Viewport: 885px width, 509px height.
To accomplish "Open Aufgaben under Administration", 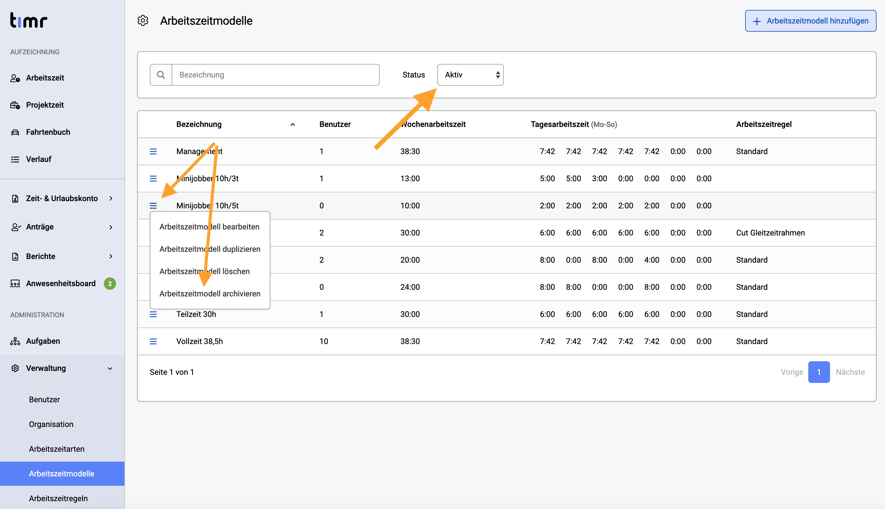I will (x=43, y=341).
